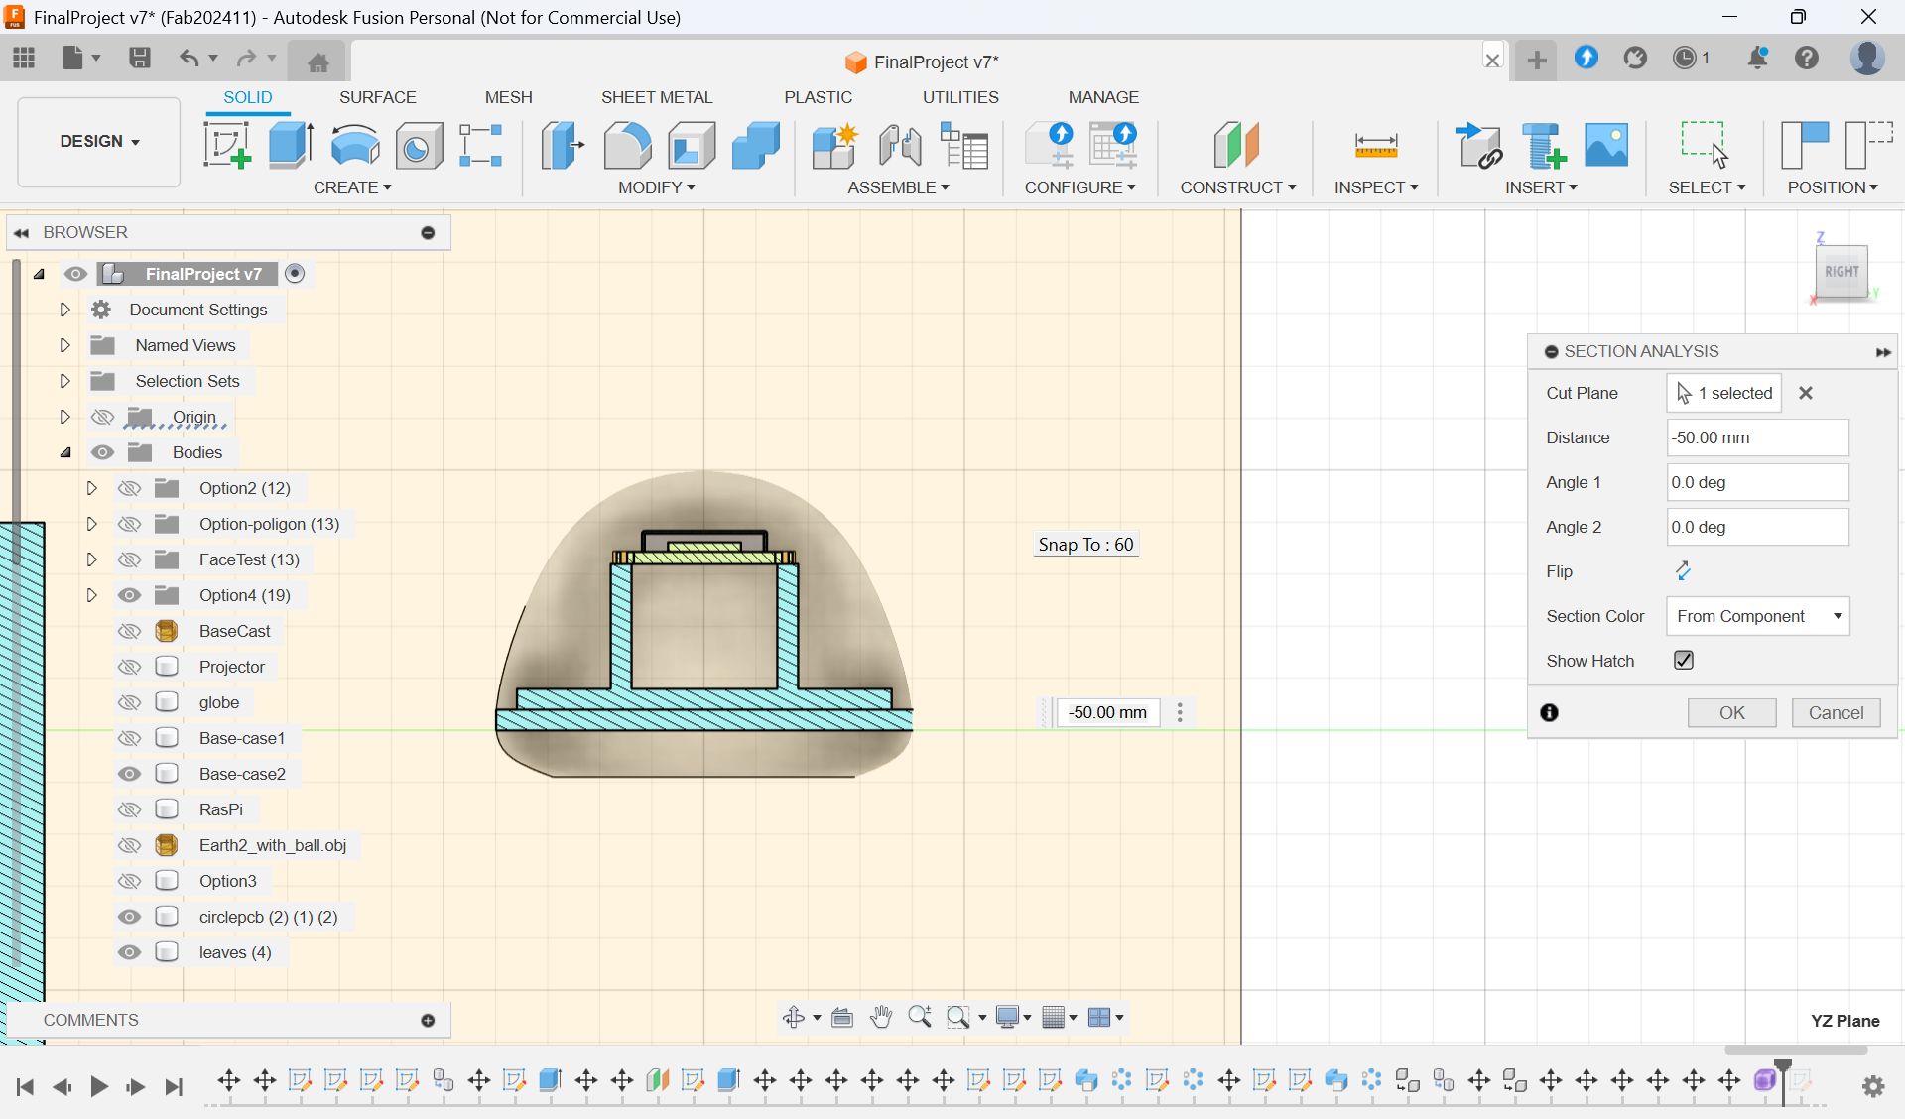Toggle visibility of Option4 (19) folder

click(x=129, y=595)
